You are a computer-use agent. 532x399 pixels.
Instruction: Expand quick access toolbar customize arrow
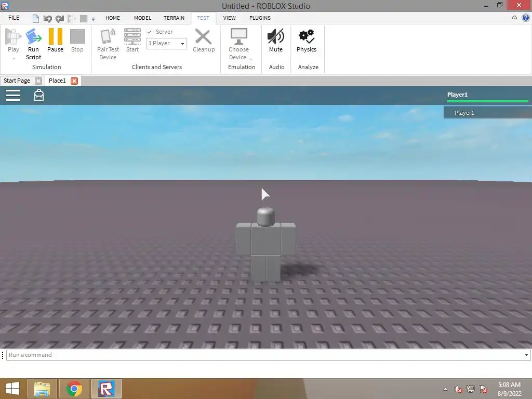[93, 19]
